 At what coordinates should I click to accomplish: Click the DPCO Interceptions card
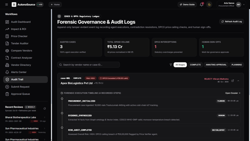pyautogui.click(x=174, y=47)
